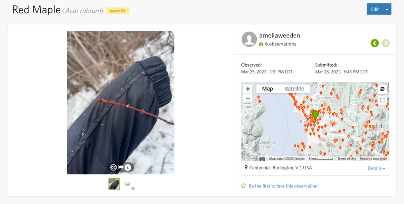
Task: Click the star icon to fave observation
Action: click(x=243, y=186)
